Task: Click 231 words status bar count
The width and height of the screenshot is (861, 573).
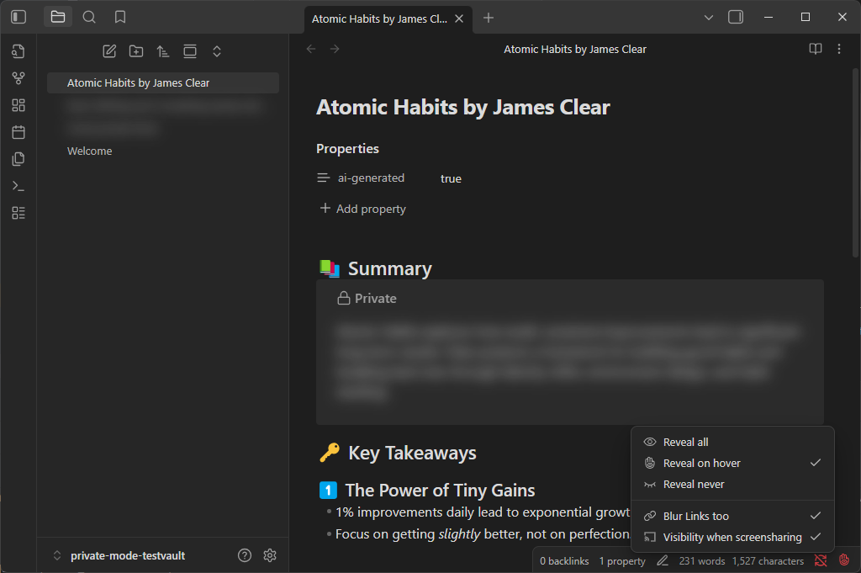Action: point(702,561)
